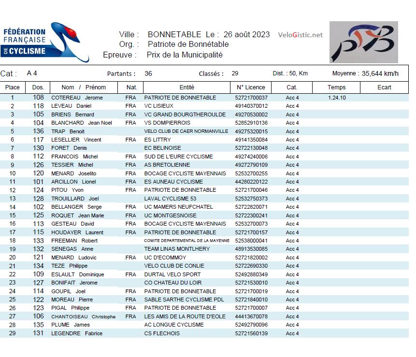
Task: Select rider TEZE Philippe
Action: coord(69,266)
